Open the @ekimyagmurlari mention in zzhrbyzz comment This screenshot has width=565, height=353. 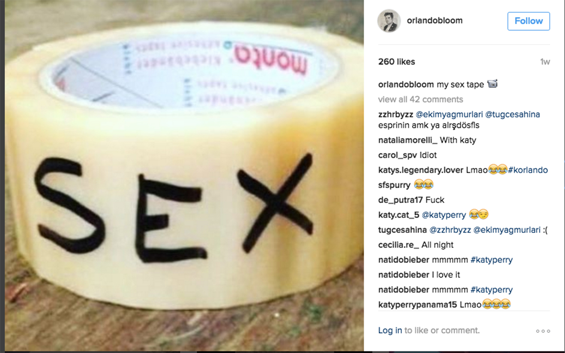449,114
